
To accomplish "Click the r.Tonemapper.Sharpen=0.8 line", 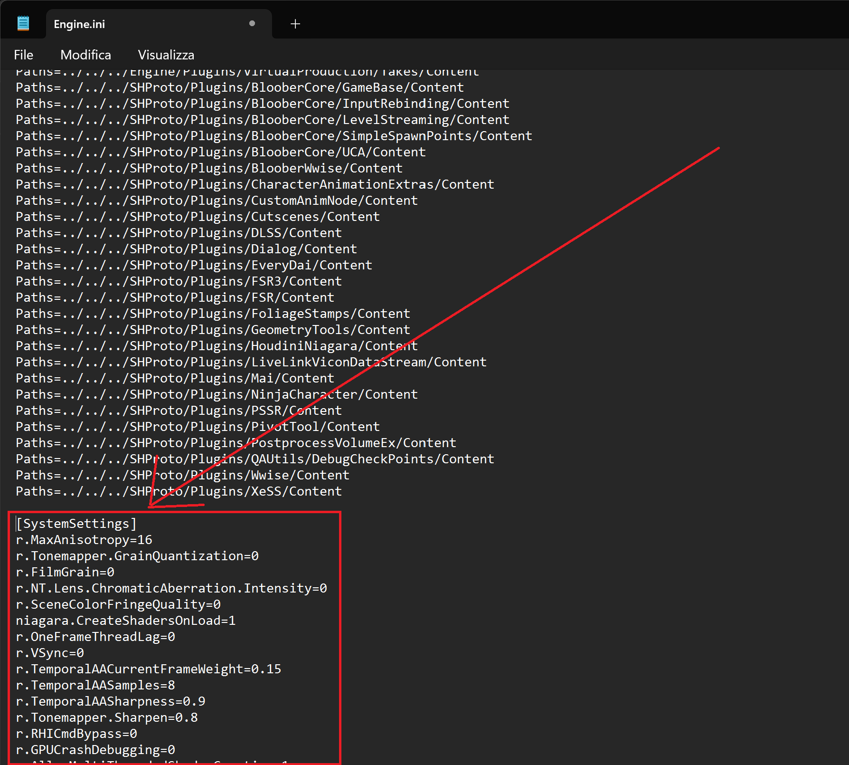I will tap(107, 717).
